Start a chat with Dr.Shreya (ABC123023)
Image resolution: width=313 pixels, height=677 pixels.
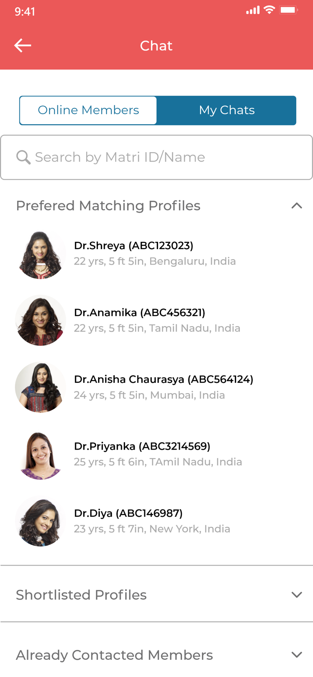[134, 246]
